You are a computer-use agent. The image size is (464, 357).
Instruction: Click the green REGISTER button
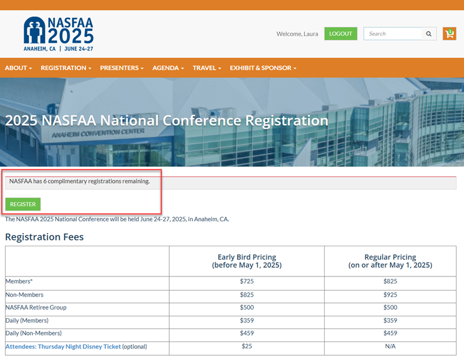point(23,204)
